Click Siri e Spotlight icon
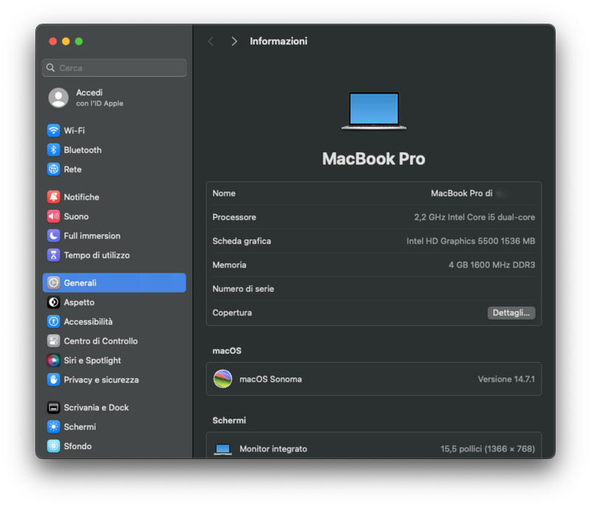The height and width of the screenshot is (506, 591). coord(53,360)
